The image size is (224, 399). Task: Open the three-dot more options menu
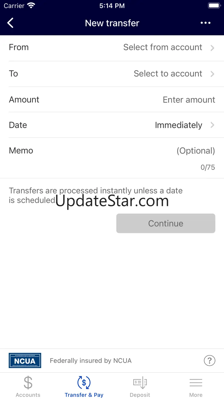[205, 23]
